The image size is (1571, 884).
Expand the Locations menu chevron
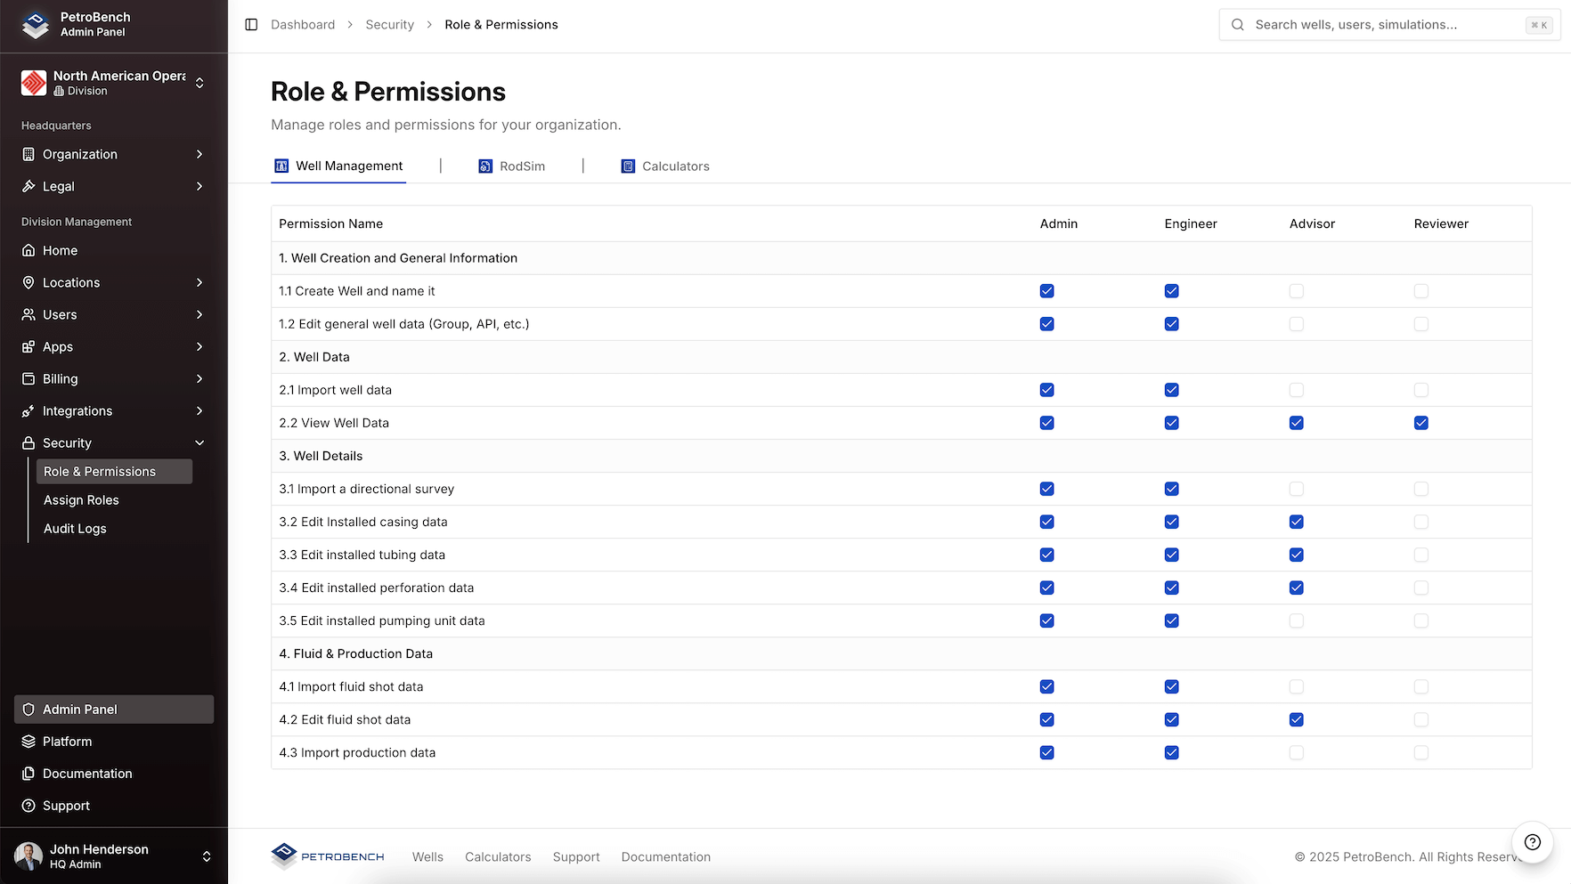(x=199, y=283)
